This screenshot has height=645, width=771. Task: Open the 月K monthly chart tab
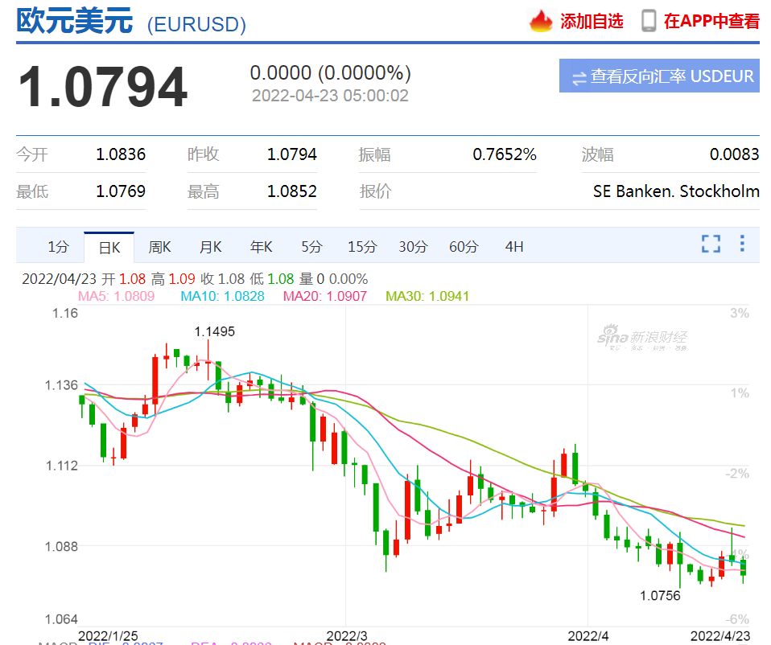[211, 247]
